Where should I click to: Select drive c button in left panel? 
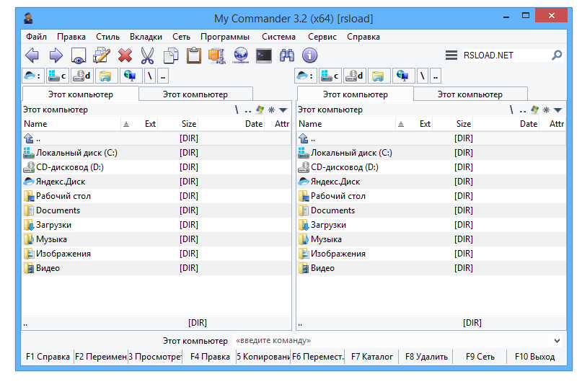(57, 76)
